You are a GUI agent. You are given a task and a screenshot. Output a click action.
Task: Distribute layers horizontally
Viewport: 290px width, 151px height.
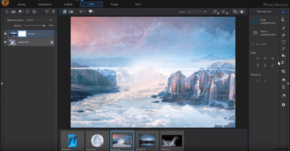(x=258, y=81)
